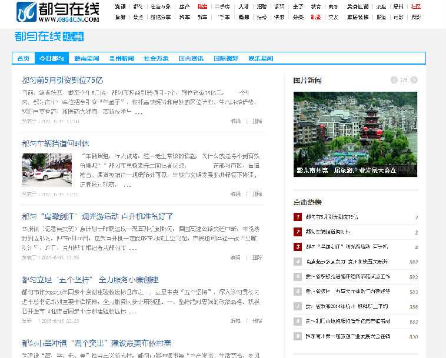
Task: Open article 都匀车辆挡道何时休
Action: click(55, 143)
